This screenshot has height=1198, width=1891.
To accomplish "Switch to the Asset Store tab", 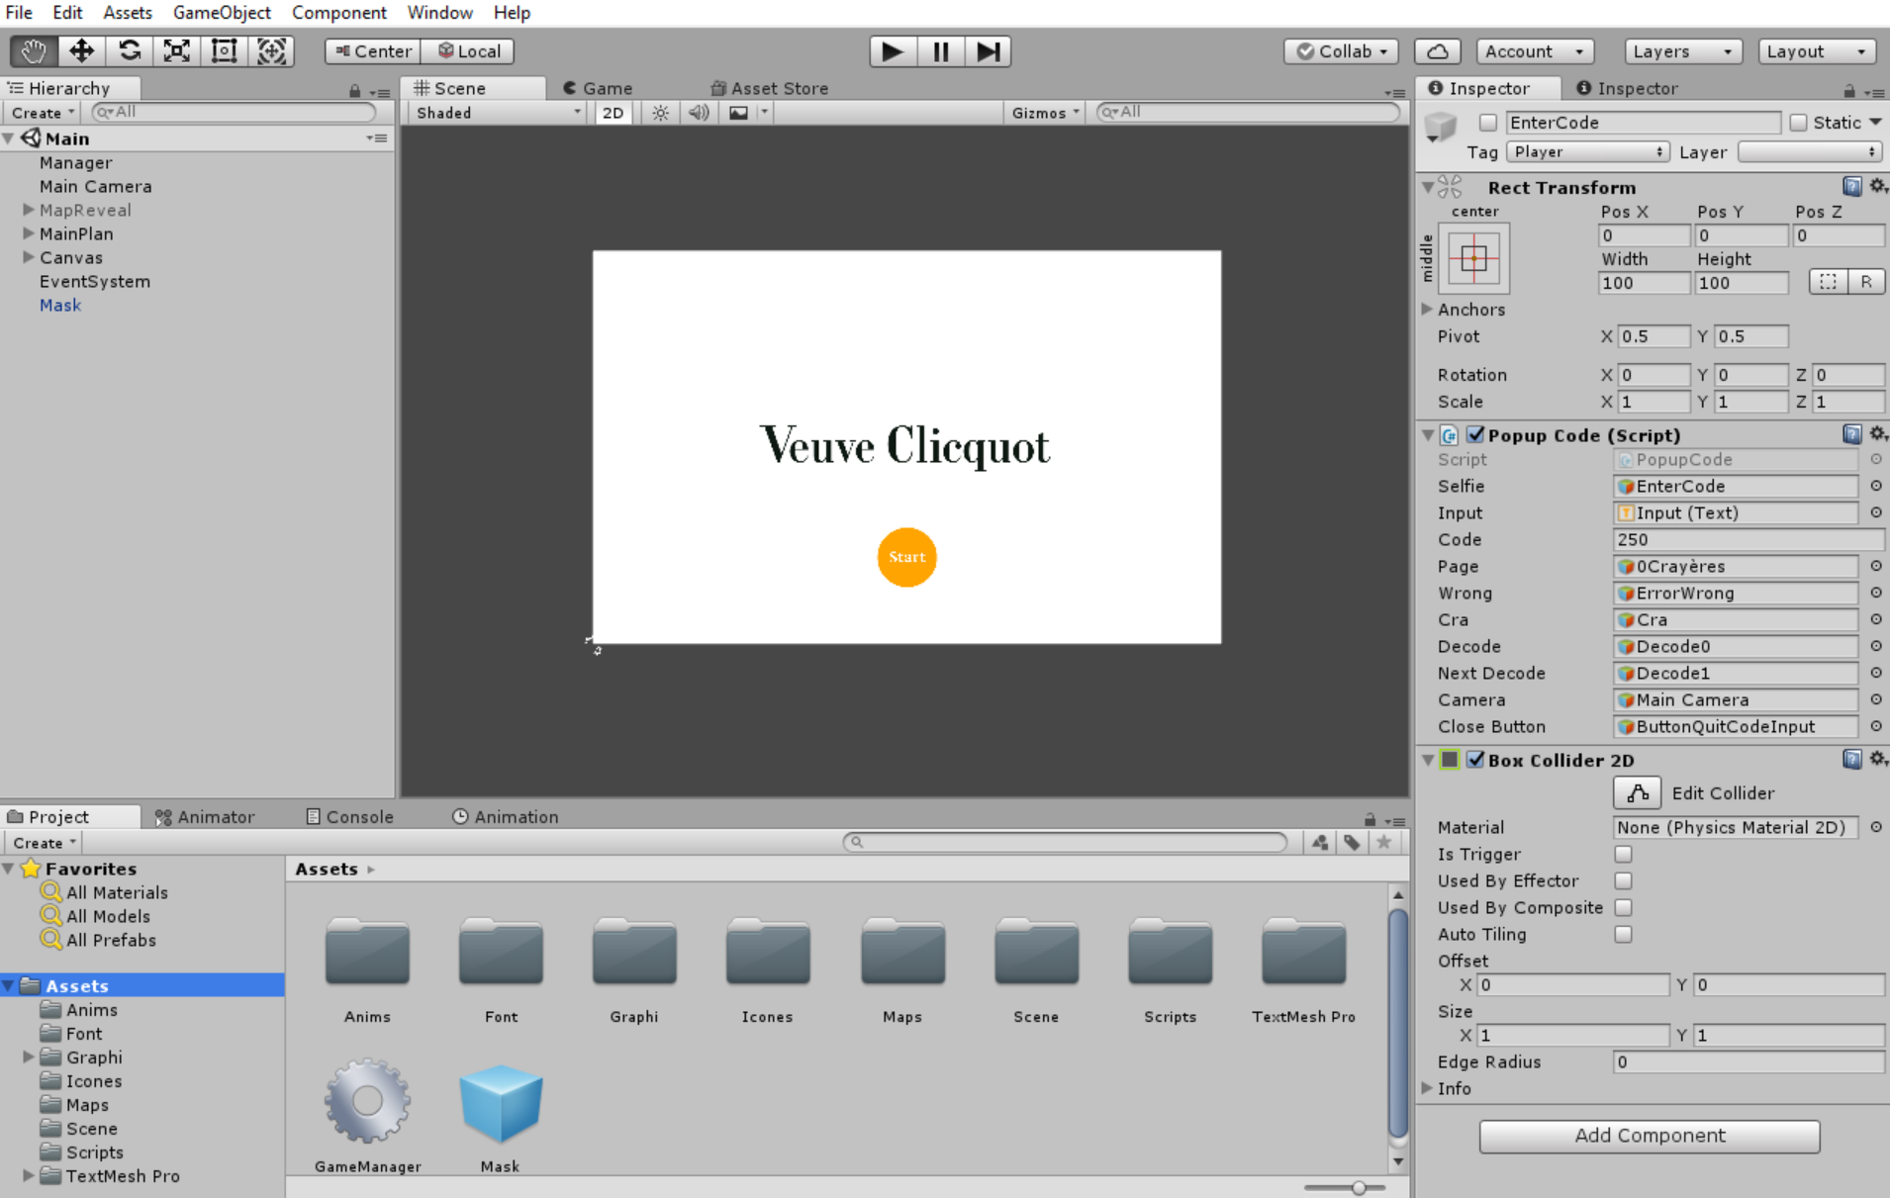I will (x=769, y=88).
